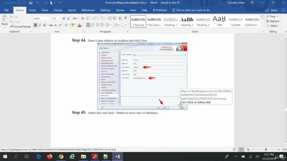287x161 pixels.
Task: Open the font size 12 dropdown
Action: 60,18
